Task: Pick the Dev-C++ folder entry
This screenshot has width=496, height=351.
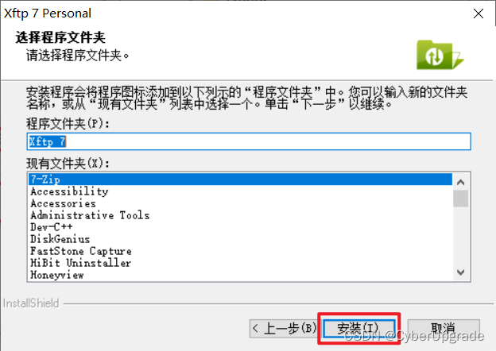Action: click(x=240, y=227)
